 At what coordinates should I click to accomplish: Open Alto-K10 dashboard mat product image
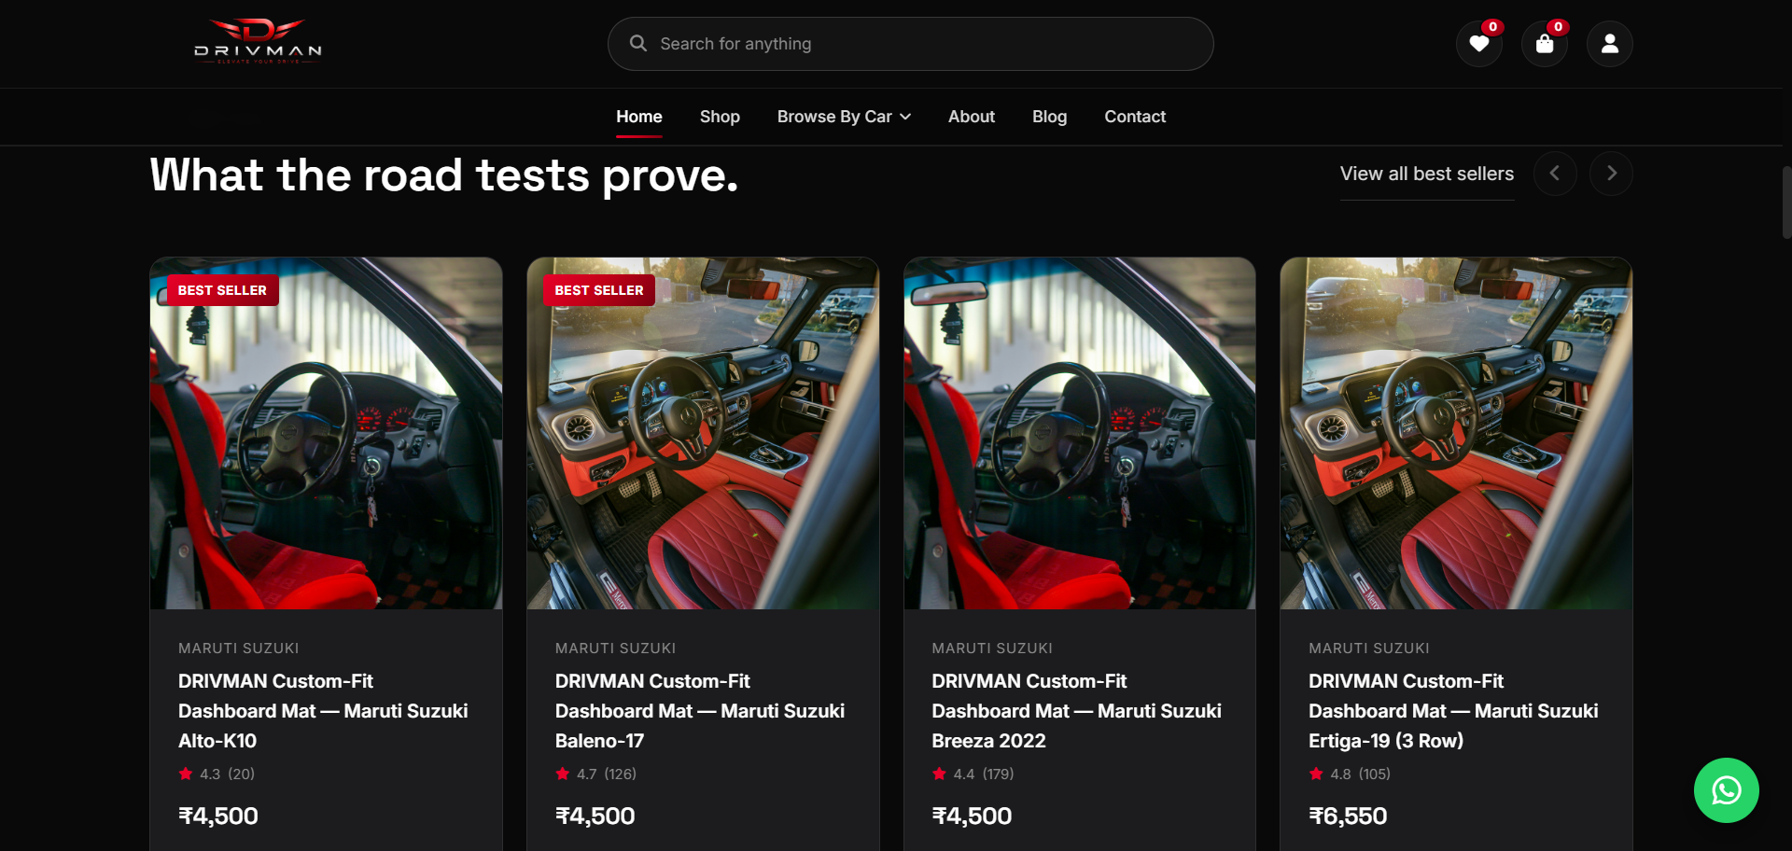click(x=326, y=434)
